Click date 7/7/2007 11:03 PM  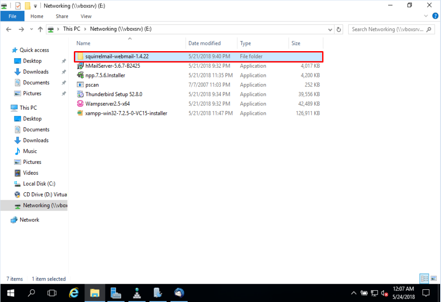coord(209,85)
